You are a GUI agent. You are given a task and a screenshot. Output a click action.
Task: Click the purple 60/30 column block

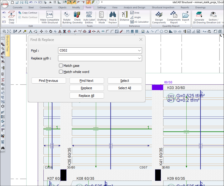[157, 87]
